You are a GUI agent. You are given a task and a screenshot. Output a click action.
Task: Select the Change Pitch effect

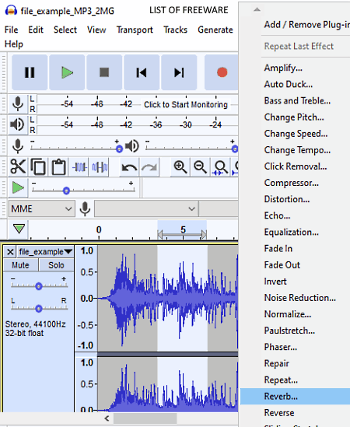(x=295, y=117)
